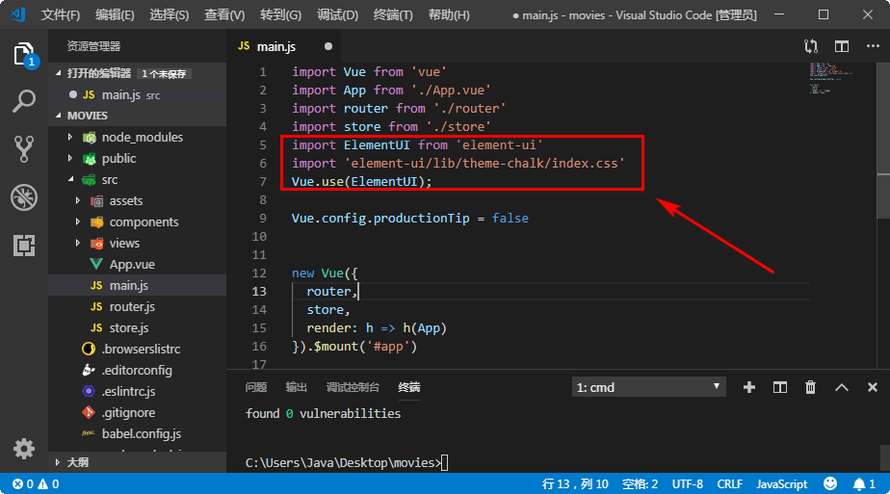Click the warnings count in status bar
The width and height of the screenshot is (890, 494).
click(49, 483)
